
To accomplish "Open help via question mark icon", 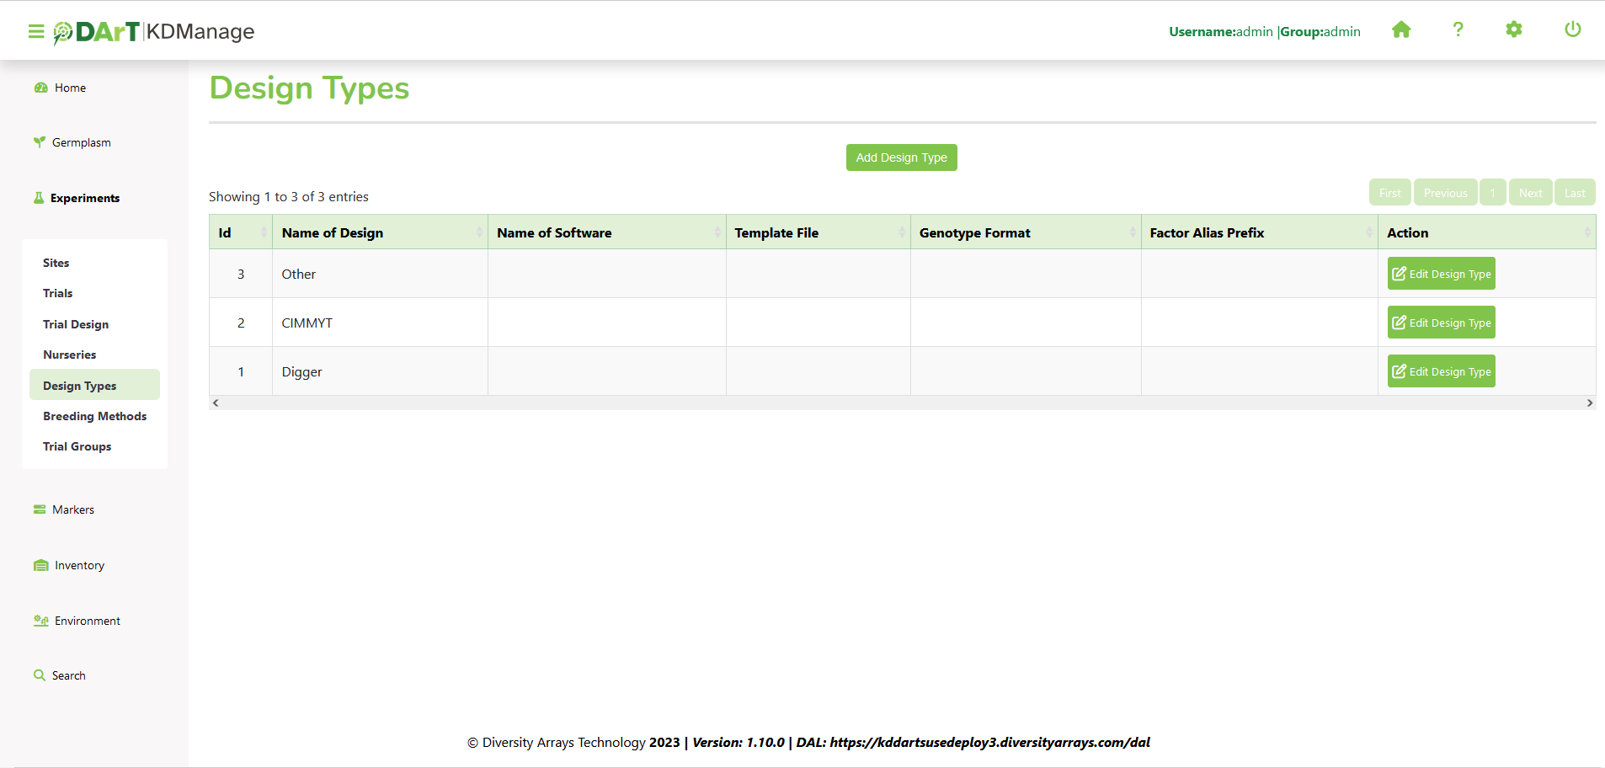I will pos(1458,30).
